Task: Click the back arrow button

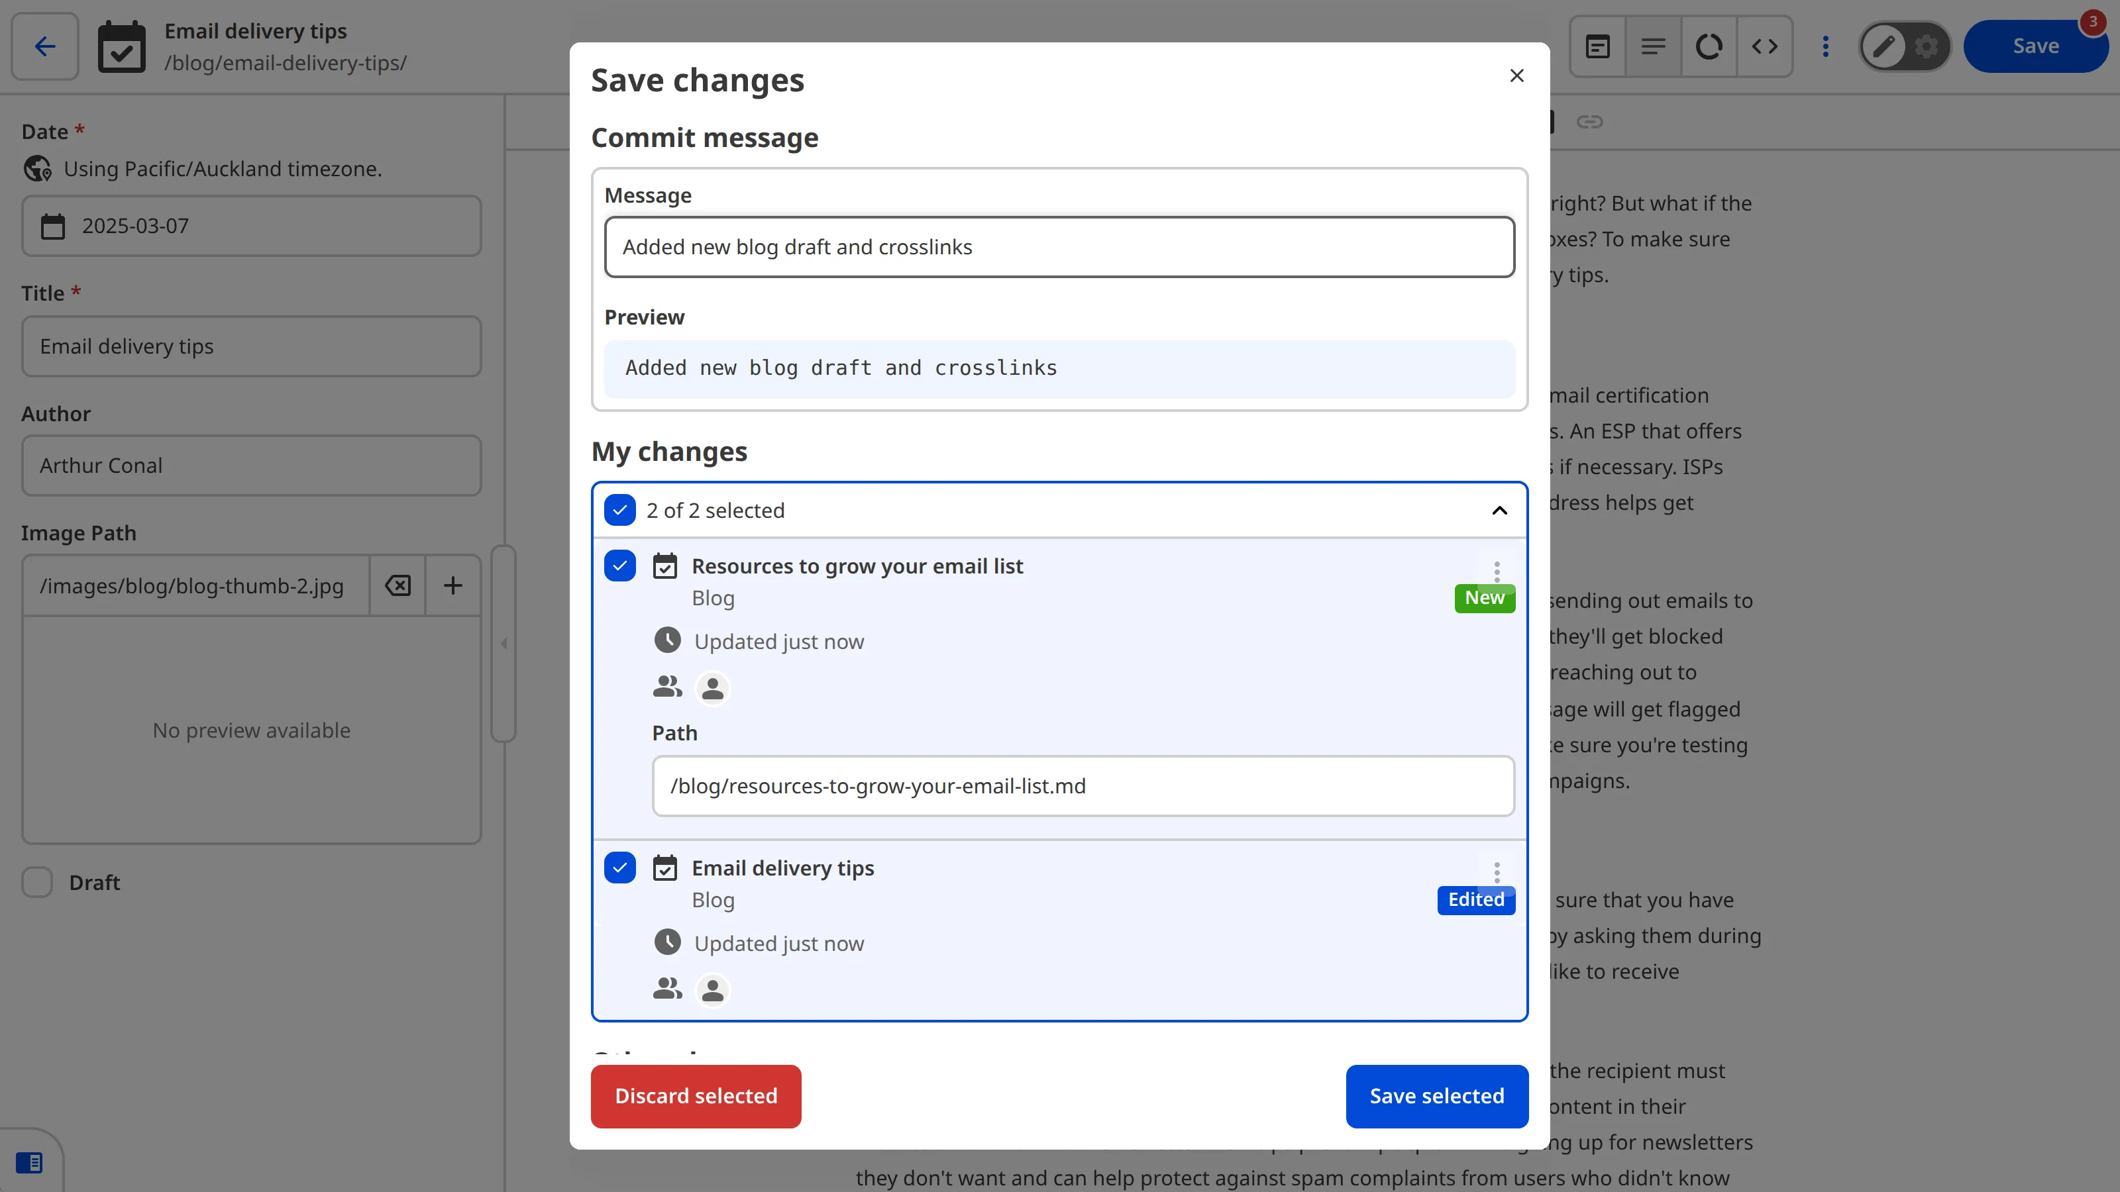Action: (45, 46)
